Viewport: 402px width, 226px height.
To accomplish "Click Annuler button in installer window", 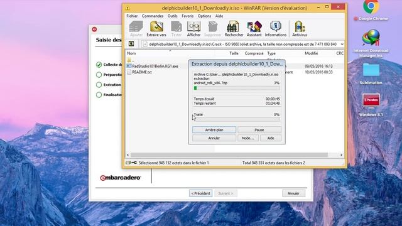I will point(293,193).
